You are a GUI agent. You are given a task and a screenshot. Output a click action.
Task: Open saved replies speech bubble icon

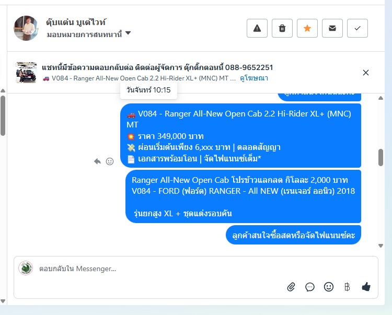click(310, 287)
